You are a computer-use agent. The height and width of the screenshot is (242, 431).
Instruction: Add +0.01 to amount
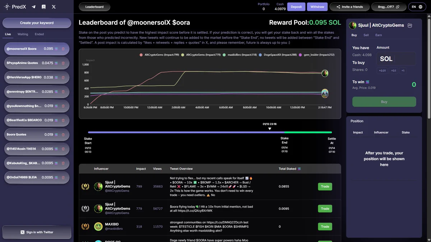(x=382, y=71)
